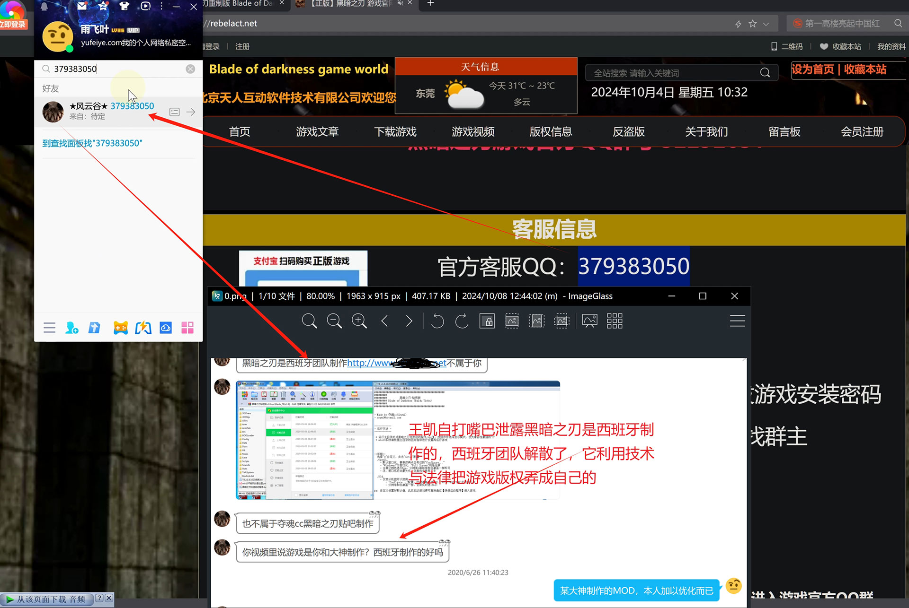Click browser lightning speed mode icon
The height and width of the screenshot is (608, 909).
[x=738, y=24]
